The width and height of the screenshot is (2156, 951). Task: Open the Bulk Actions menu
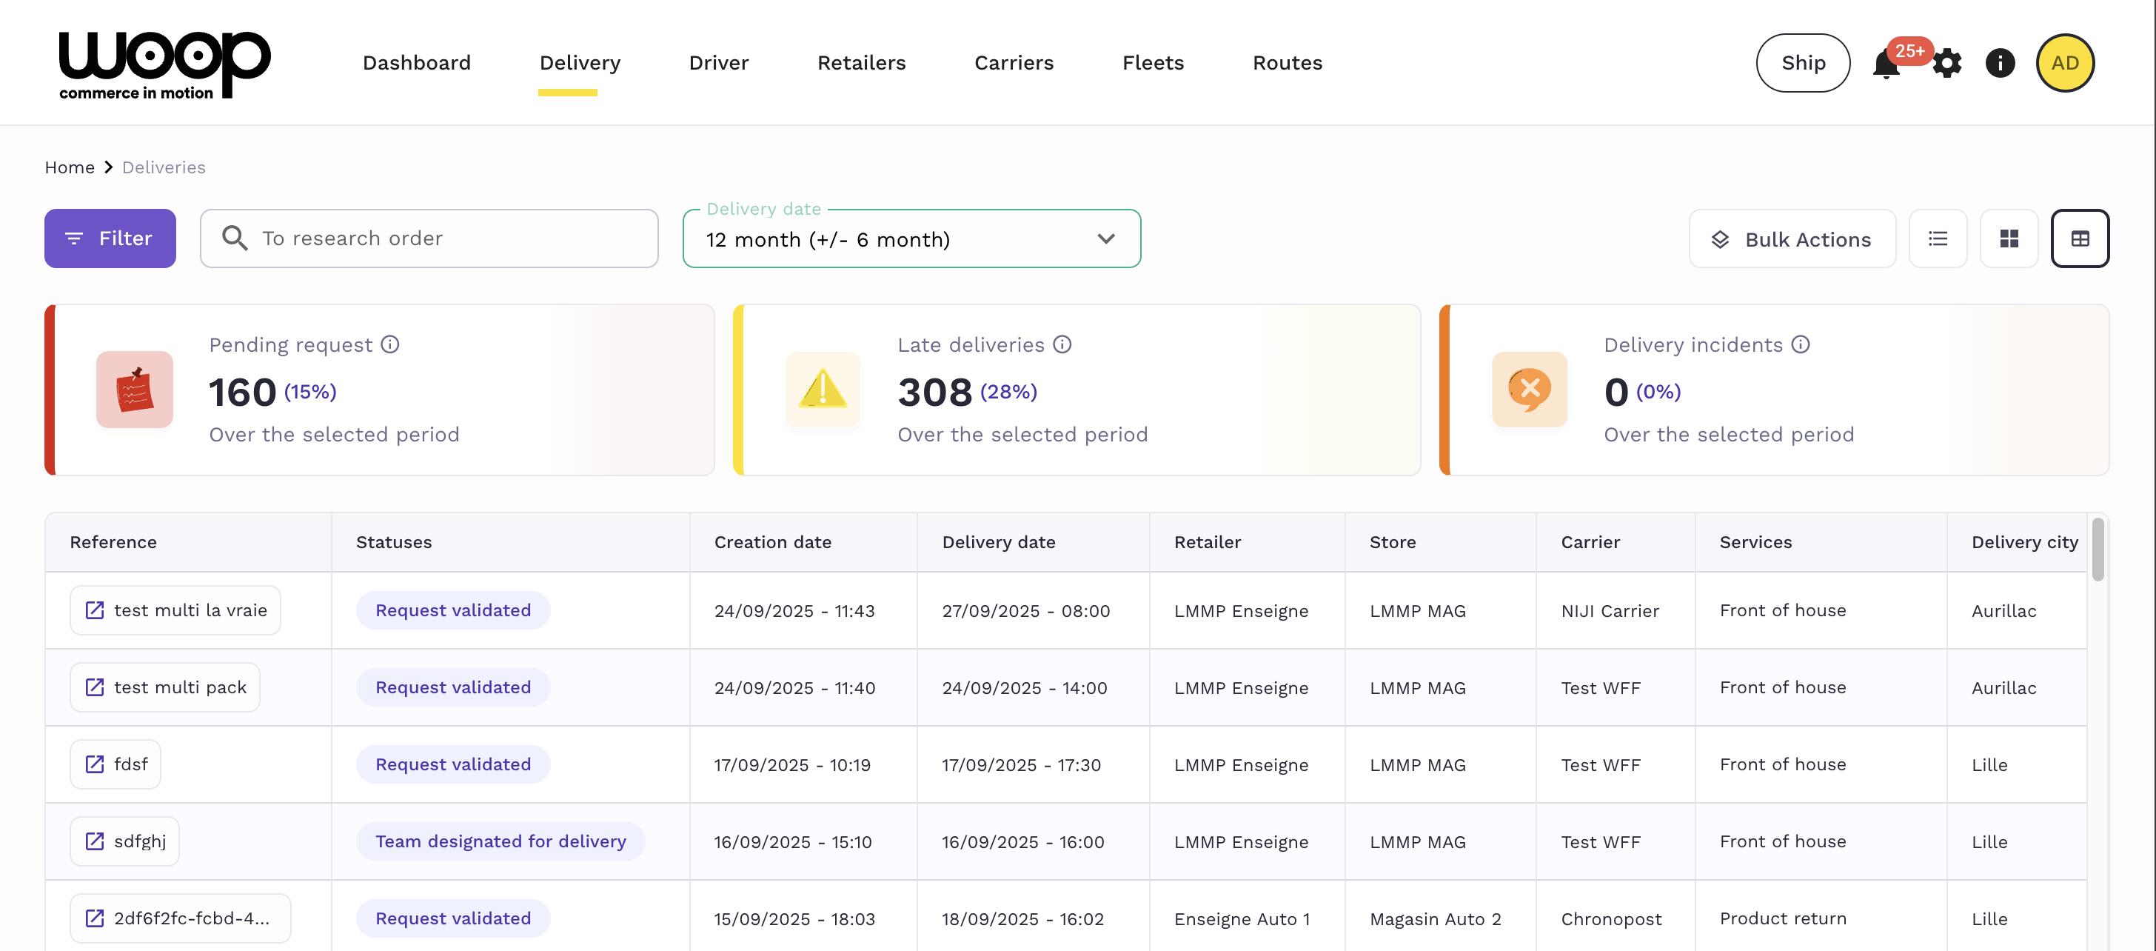1792,239
